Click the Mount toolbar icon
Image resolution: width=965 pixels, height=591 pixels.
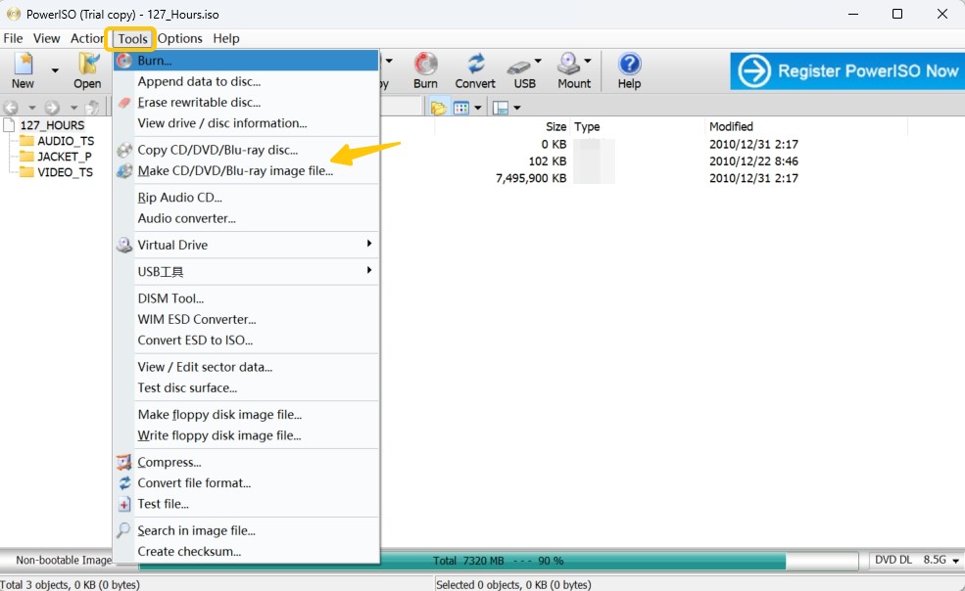pyautogui.click(x=573, y=68)
